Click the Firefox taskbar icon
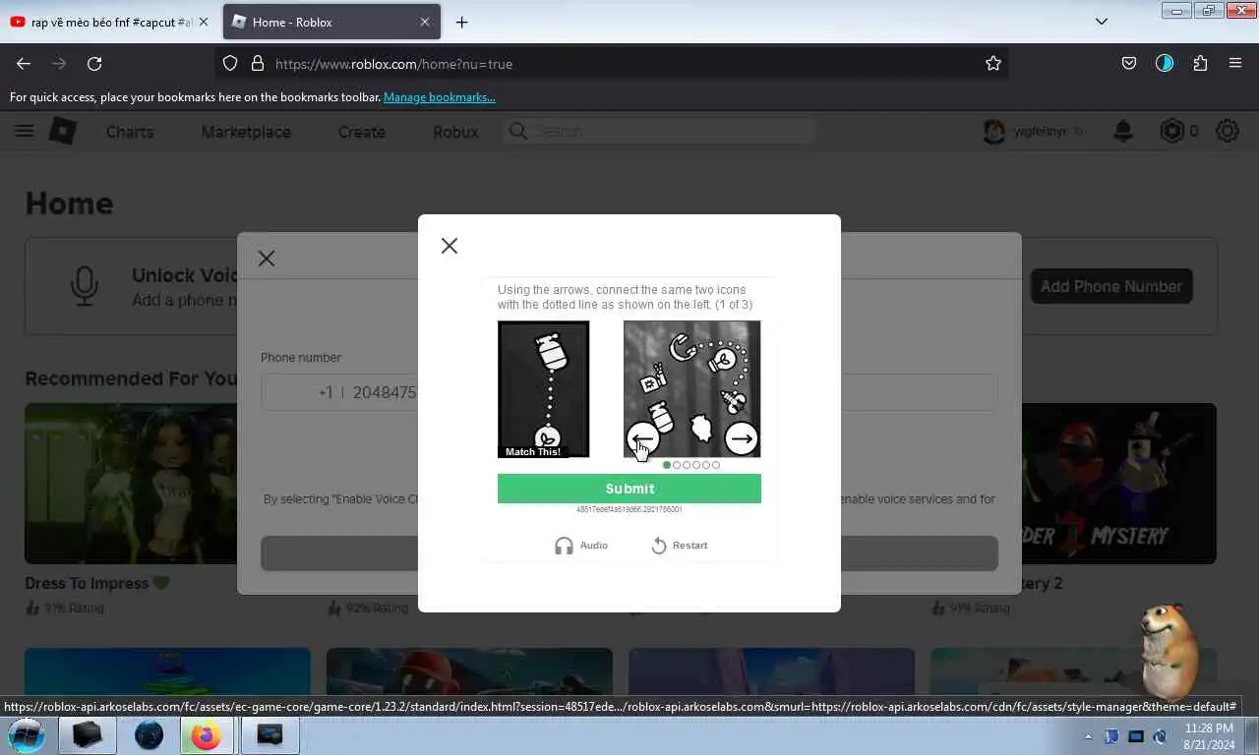 (x=207, y=735)
